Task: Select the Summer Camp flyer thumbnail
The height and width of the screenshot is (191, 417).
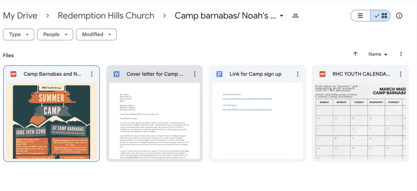Action: pyautogui.click(x=52, y=121)
